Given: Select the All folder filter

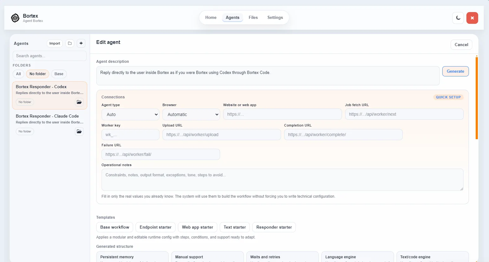Looking at the screenshot, I should tap(19, 74).
